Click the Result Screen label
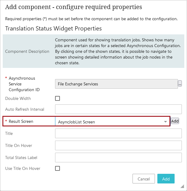 point(21,121)
